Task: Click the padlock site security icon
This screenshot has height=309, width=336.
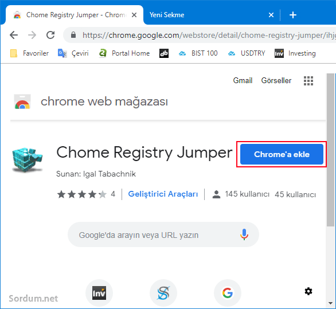Action: coord(73,35)
